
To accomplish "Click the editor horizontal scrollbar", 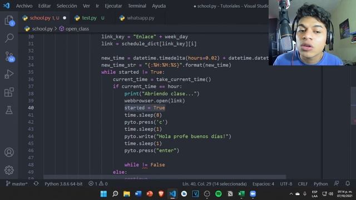I will point(165,177).
